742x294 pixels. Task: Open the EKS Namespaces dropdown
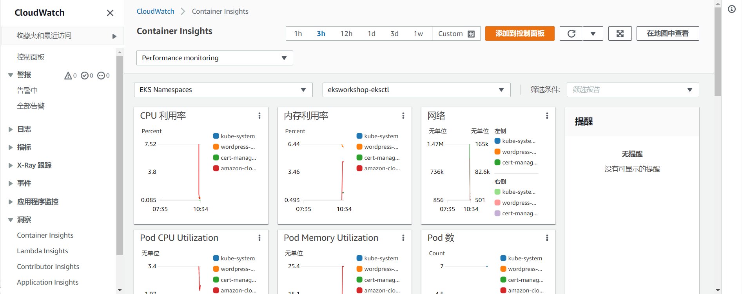pyautogui.click(x=223, y=90)
